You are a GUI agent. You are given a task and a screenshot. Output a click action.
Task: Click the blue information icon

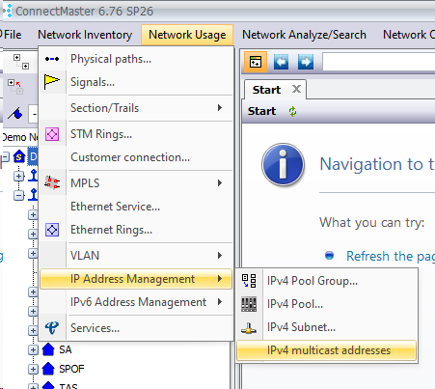[x=283, y=165]
